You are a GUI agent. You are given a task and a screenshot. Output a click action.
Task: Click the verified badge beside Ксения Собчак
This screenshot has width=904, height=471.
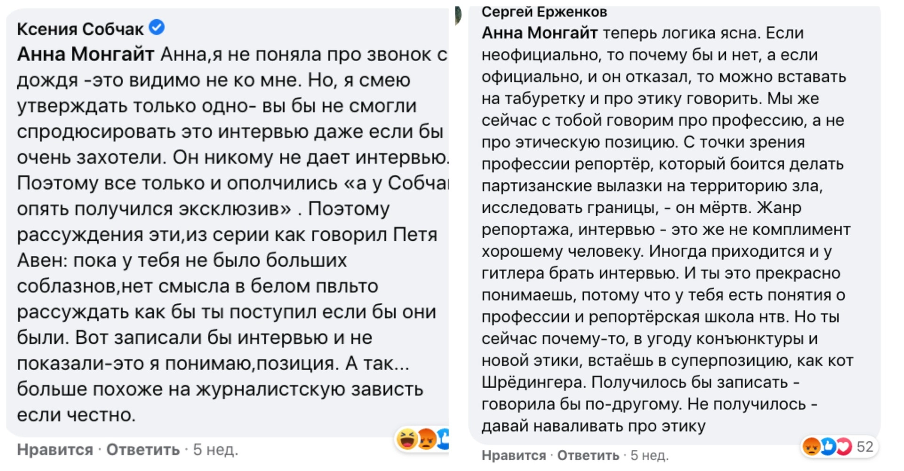point(157,28)
